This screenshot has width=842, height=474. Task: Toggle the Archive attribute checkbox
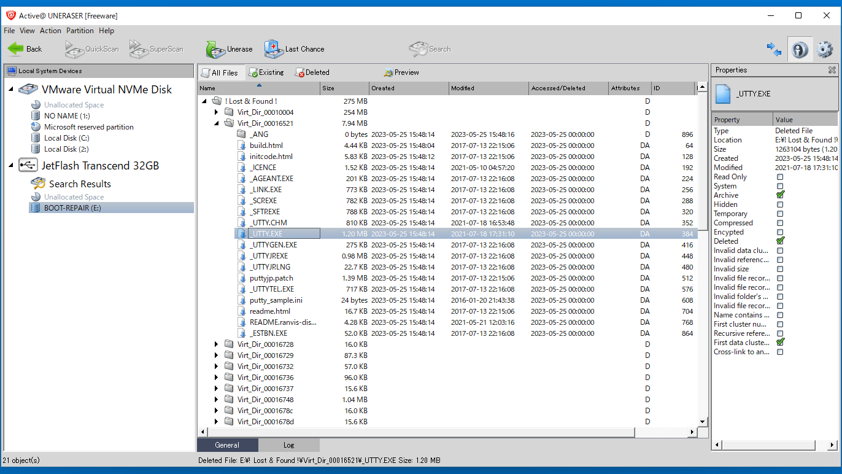click(x=780, y=195)
